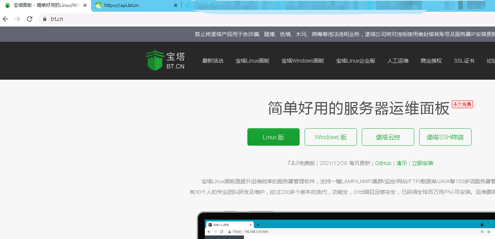Click the favicon of api.bt.cn tab
The image size is (495, 239).
click(98, 5)
